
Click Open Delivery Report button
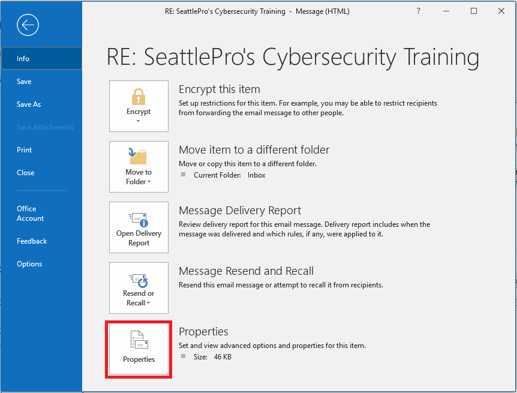pos(139,227)
